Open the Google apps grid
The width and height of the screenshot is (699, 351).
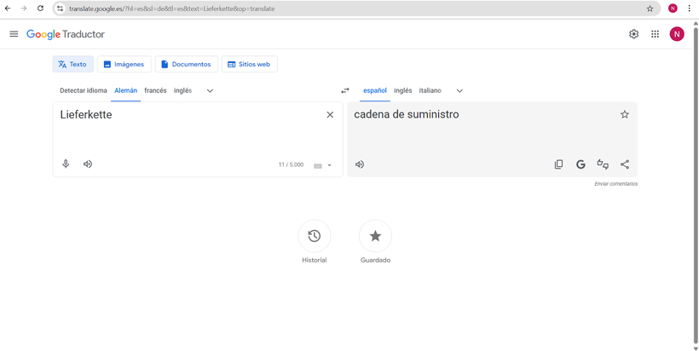click(x=655, y=34)
